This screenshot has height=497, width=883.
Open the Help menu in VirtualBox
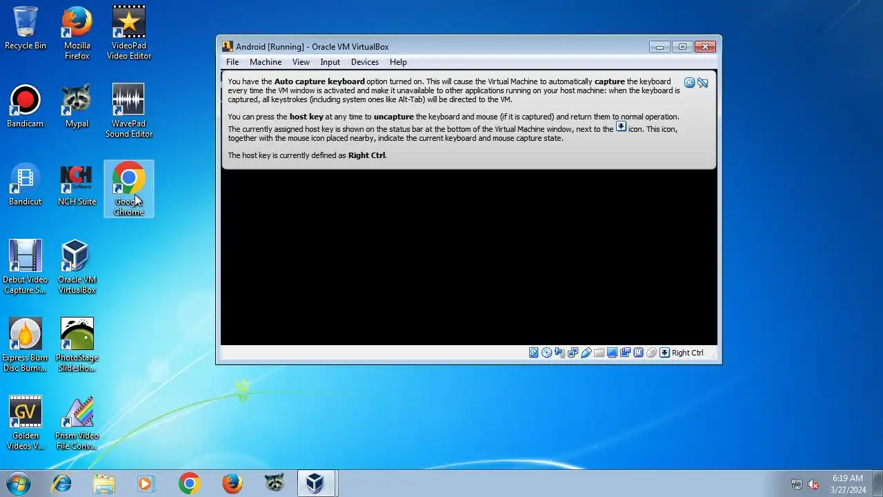click(398, 62)
